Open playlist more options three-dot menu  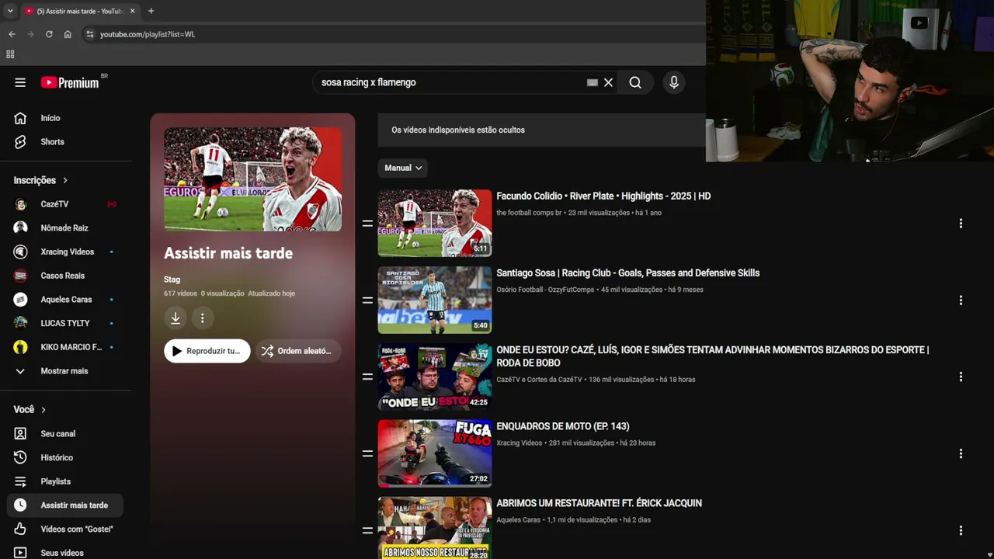click(203, 318)
